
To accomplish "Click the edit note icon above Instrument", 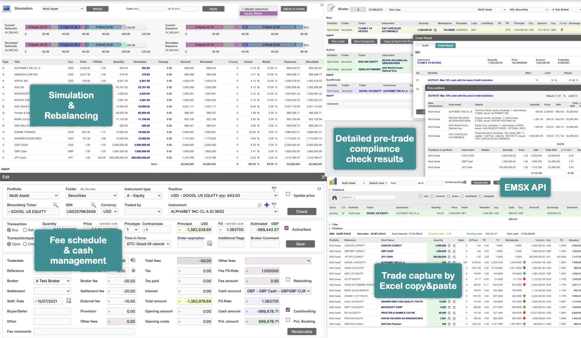I will [260, 205].
